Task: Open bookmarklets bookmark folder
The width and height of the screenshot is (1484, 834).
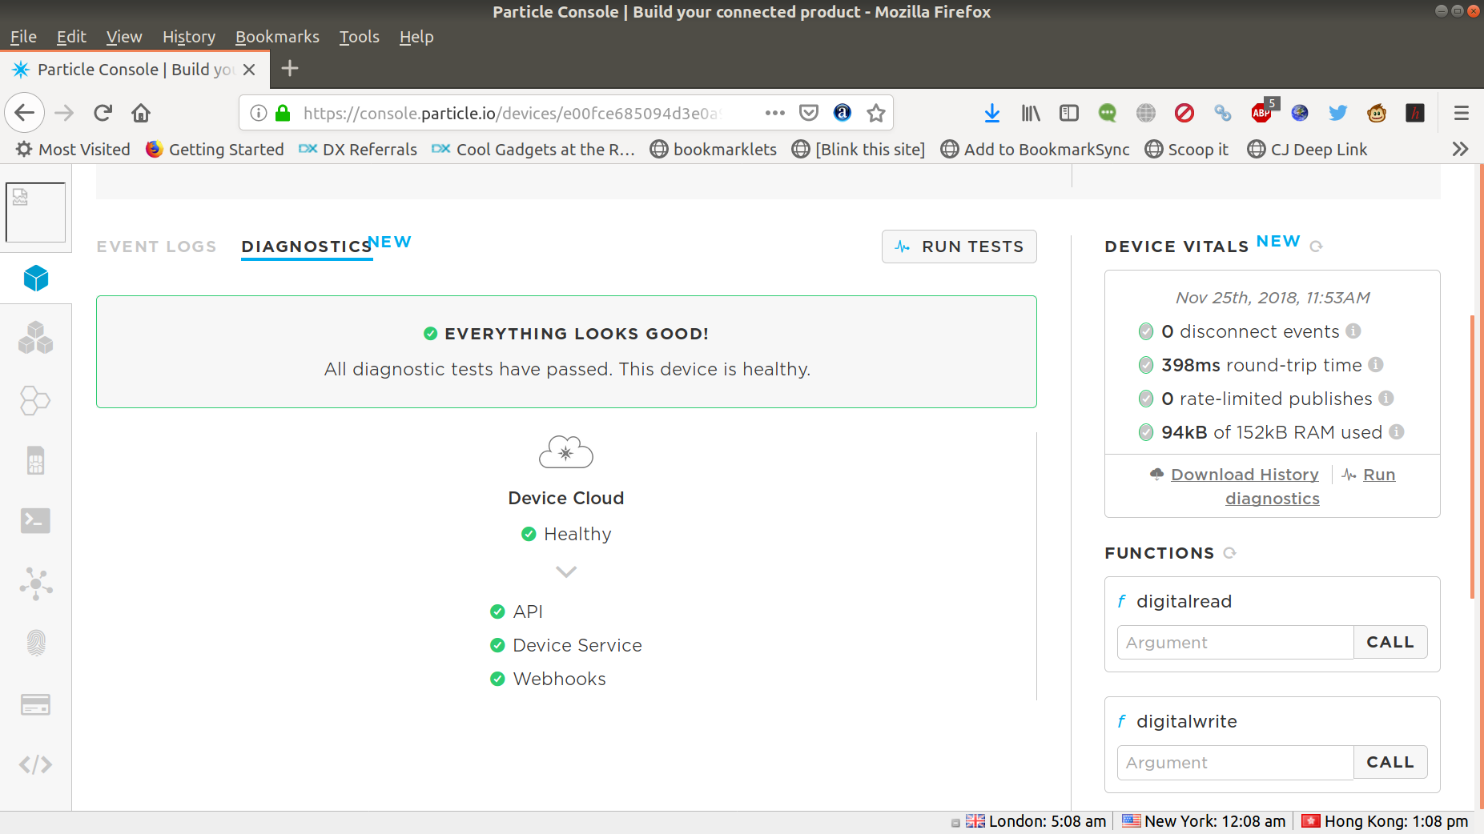Action: point(713,149)
